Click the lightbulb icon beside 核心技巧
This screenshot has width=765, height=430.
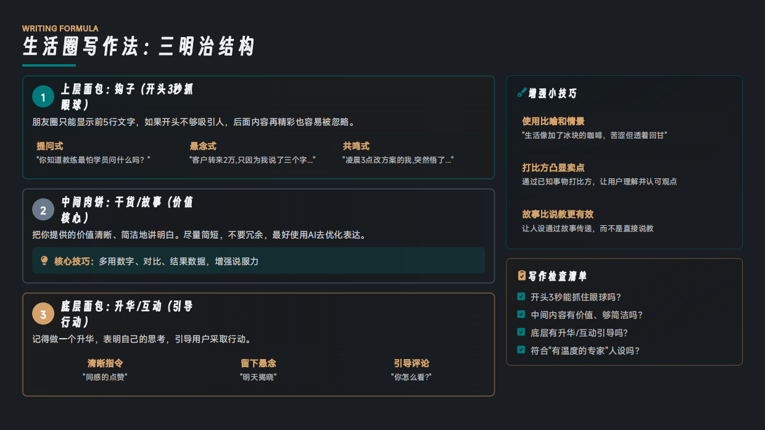tap(44, 261)
